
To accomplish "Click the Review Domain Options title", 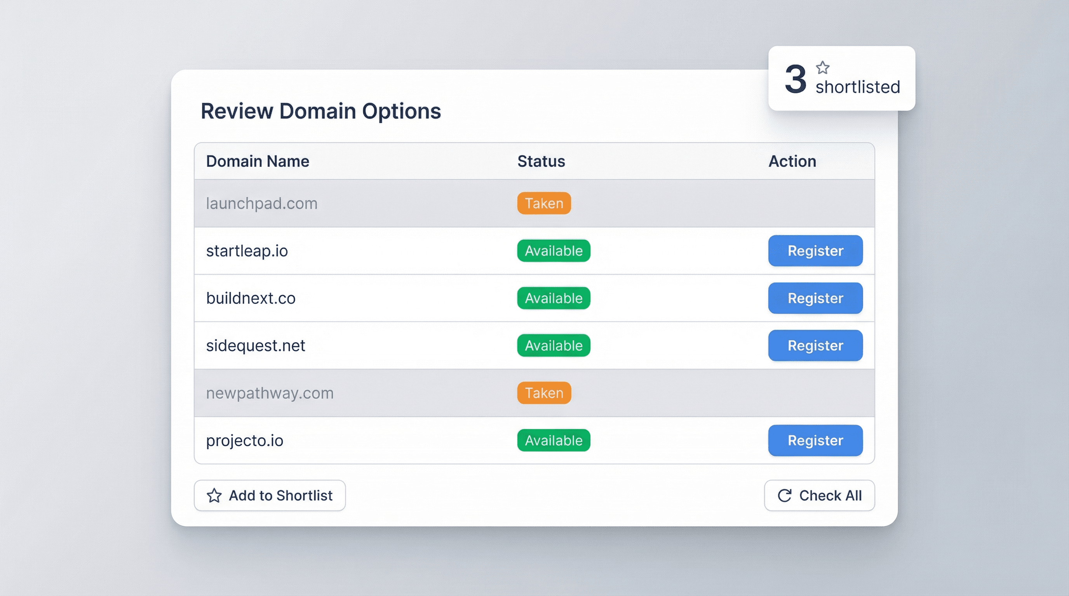I will pyautogui.click(x=321, y=110).
